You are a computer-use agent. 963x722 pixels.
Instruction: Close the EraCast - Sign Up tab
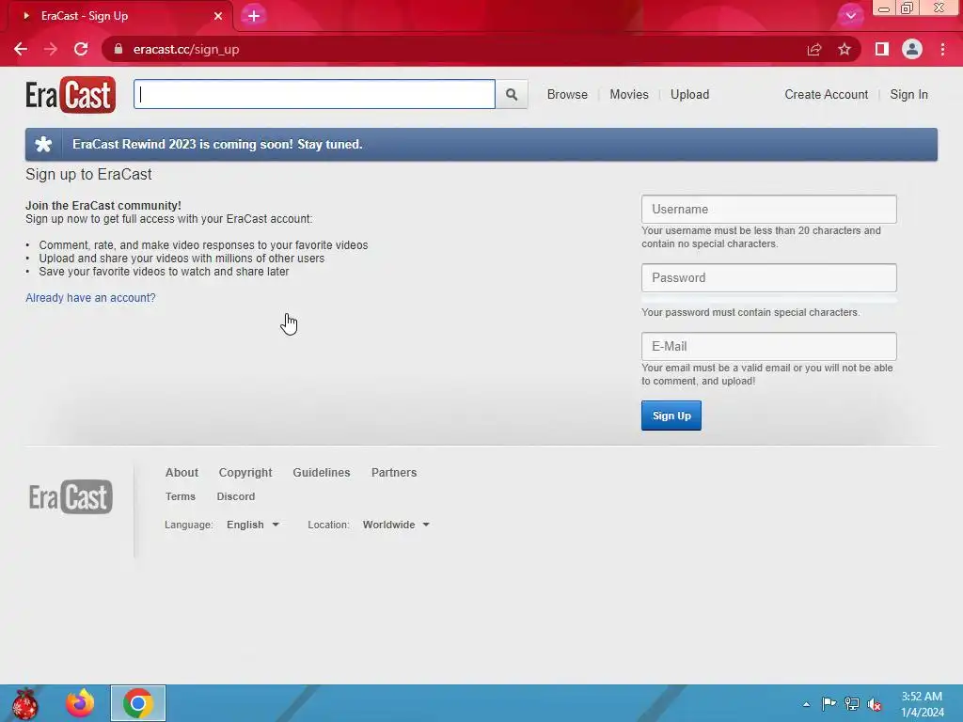coord(218,16)
